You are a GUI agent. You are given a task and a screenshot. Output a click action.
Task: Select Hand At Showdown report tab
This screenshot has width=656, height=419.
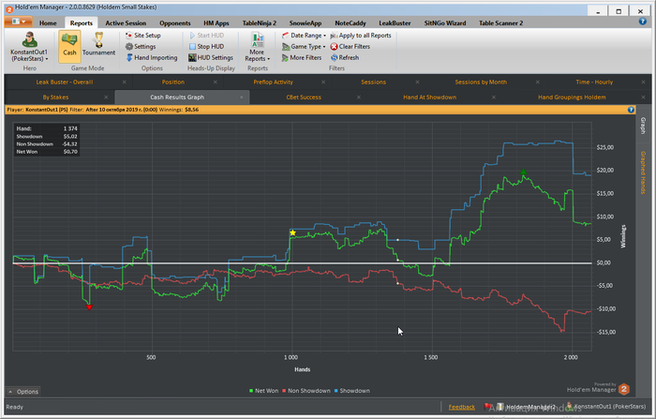429,97
